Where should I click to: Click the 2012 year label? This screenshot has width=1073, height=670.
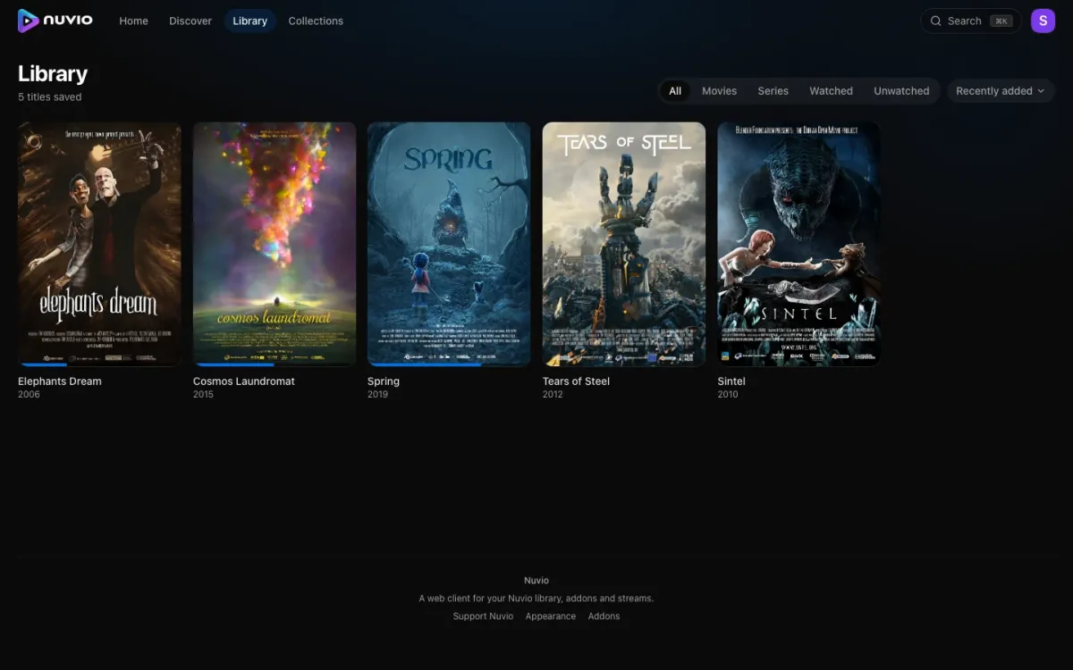tap(553, 394)
